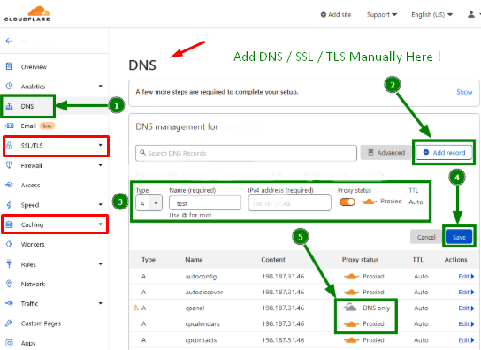Edit the autoconfig record

(x=466, y=277)
